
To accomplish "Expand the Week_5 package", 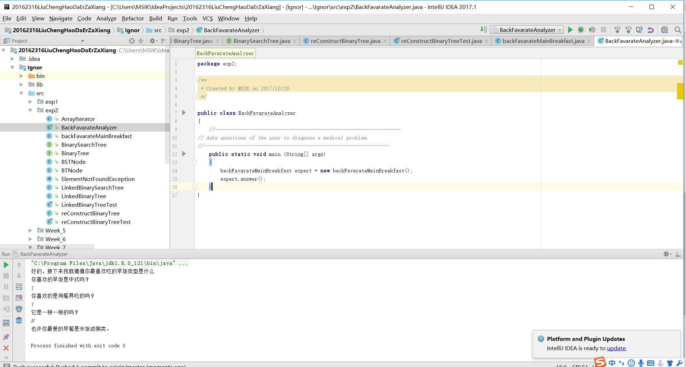I will click(30, 230).
